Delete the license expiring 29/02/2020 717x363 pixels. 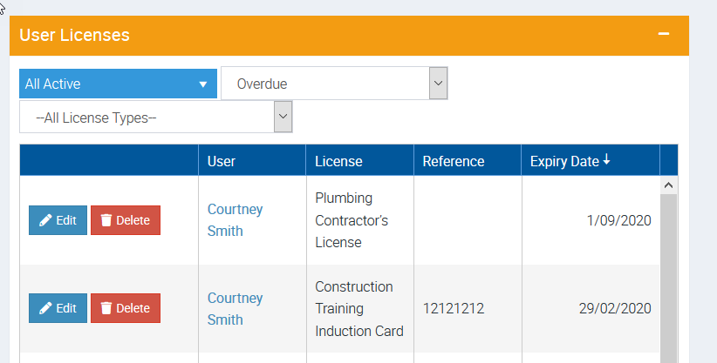126,308
